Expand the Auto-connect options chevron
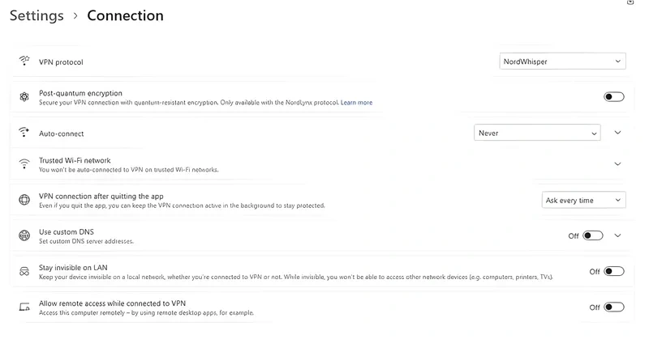The width and height of the screenshot is (649, 339). tap(617, 133)
